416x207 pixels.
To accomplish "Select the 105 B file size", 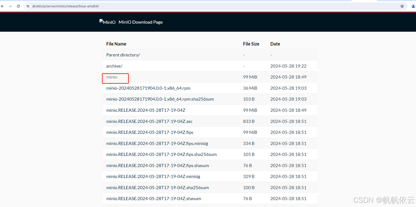I will [x=249, y=154].
